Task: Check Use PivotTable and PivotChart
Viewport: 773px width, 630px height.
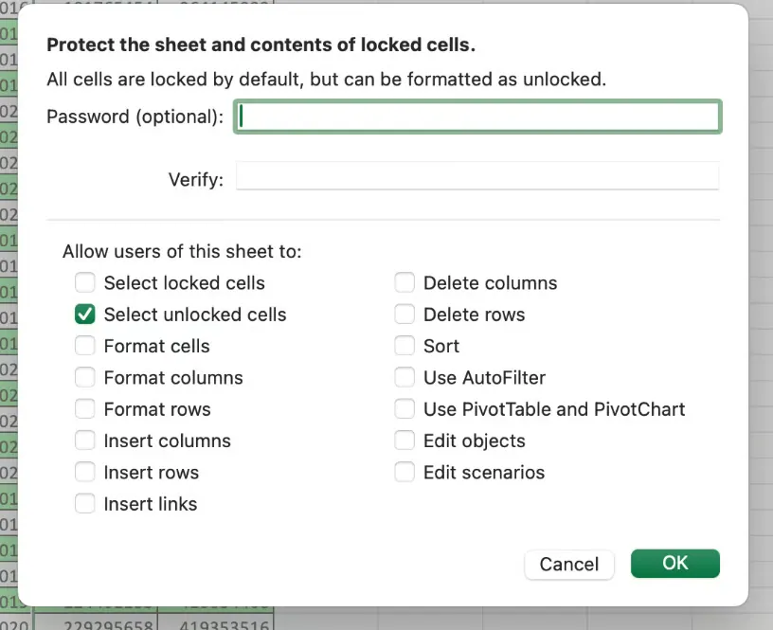Action: tap(404, 408)
